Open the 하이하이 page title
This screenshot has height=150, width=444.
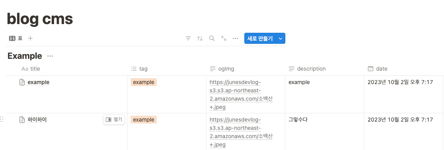pyautogui.click(x=37, y=120)
